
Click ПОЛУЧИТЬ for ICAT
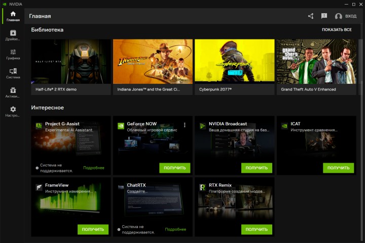coord(338,168)
